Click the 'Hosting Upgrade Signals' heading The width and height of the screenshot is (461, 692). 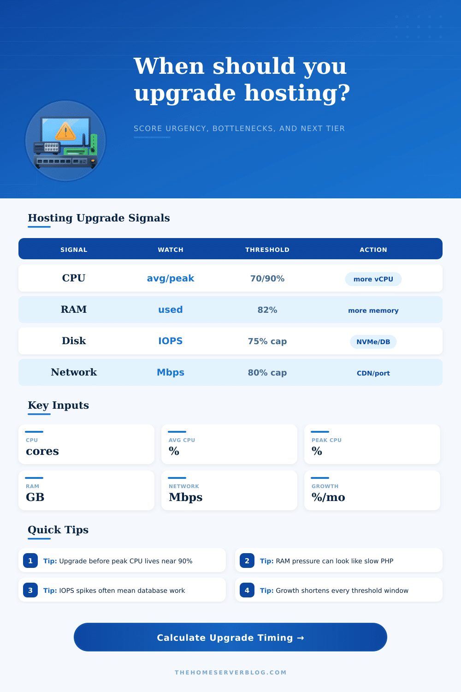tap(99, 218)
